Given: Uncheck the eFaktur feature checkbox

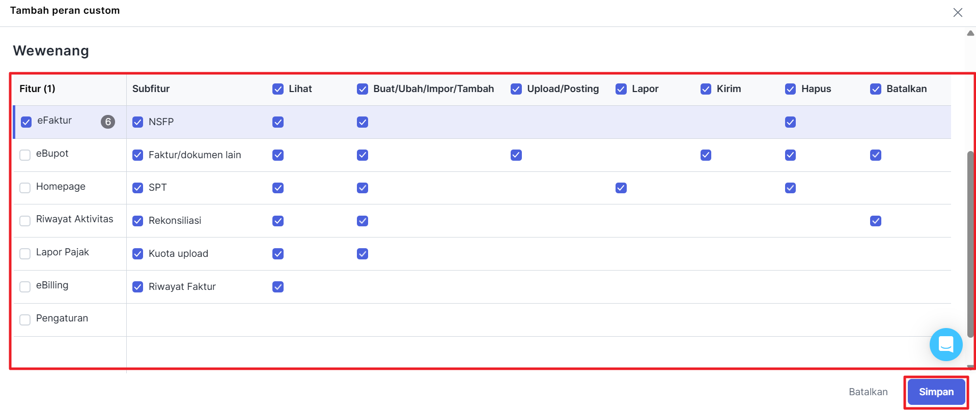Looking at the screenshot, I should tap(26, 122).
